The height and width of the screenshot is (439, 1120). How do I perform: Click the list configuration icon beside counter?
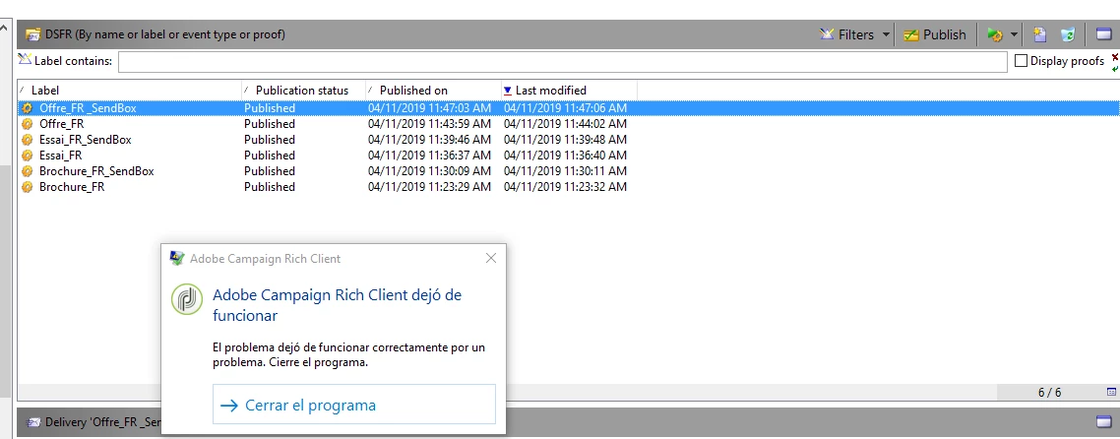(x=1111, y=392)
